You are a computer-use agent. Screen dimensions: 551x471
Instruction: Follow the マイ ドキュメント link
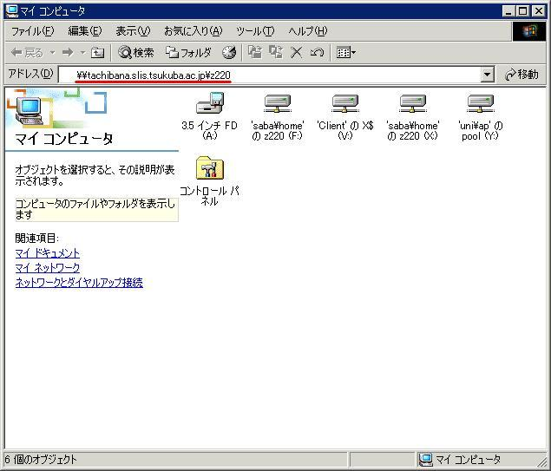[48, 253]
